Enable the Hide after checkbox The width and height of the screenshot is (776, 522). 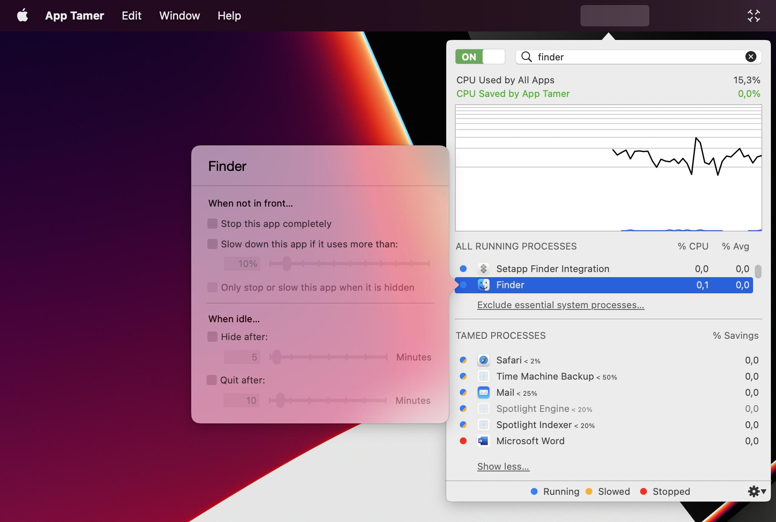[212, 337]
